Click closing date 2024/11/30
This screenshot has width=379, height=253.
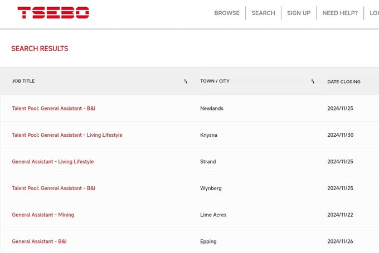pyautogui.click(x=341, y=135)
